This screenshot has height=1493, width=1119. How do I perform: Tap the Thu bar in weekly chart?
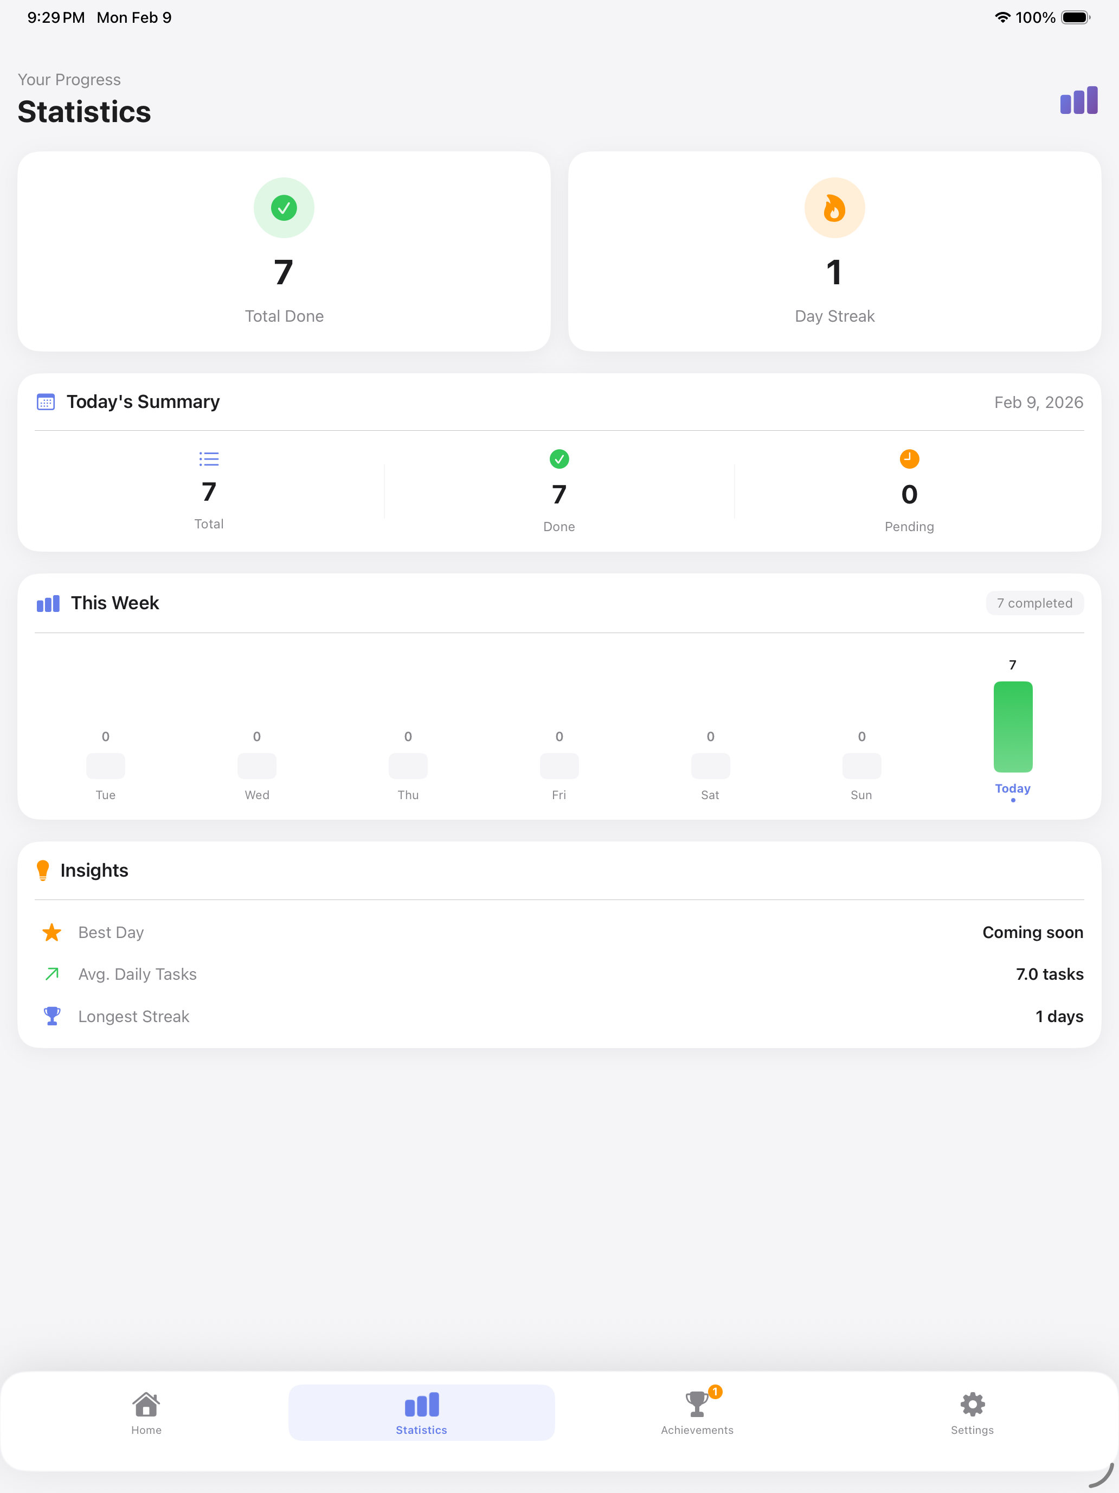pyautogui.click(x=408, y=766)
